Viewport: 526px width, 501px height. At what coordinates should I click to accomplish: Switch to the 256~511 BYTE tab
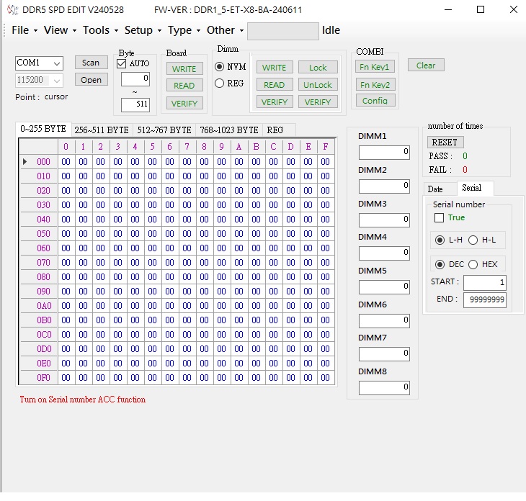coord(102,130)
